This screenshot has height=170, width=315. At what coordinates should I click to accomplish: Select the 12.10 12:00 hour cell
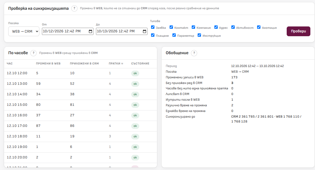point(17,73)
